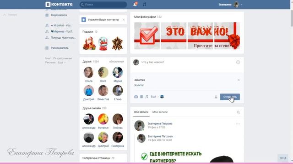Viewport: 293px width, 164px height.
Task: Open Раскрыватель app in sidebar
Action: pos(57,48)
